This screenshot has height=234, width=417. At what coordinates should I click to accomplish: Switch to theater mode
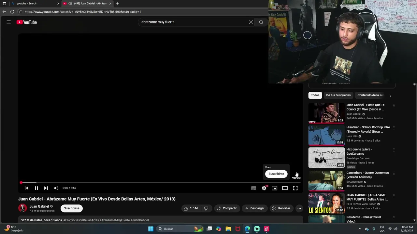coord(285,188)
